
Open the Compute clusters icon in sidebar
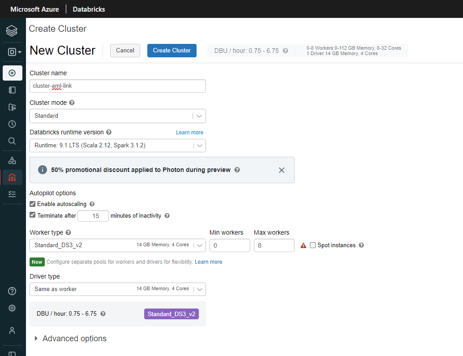tap(12, 177)
